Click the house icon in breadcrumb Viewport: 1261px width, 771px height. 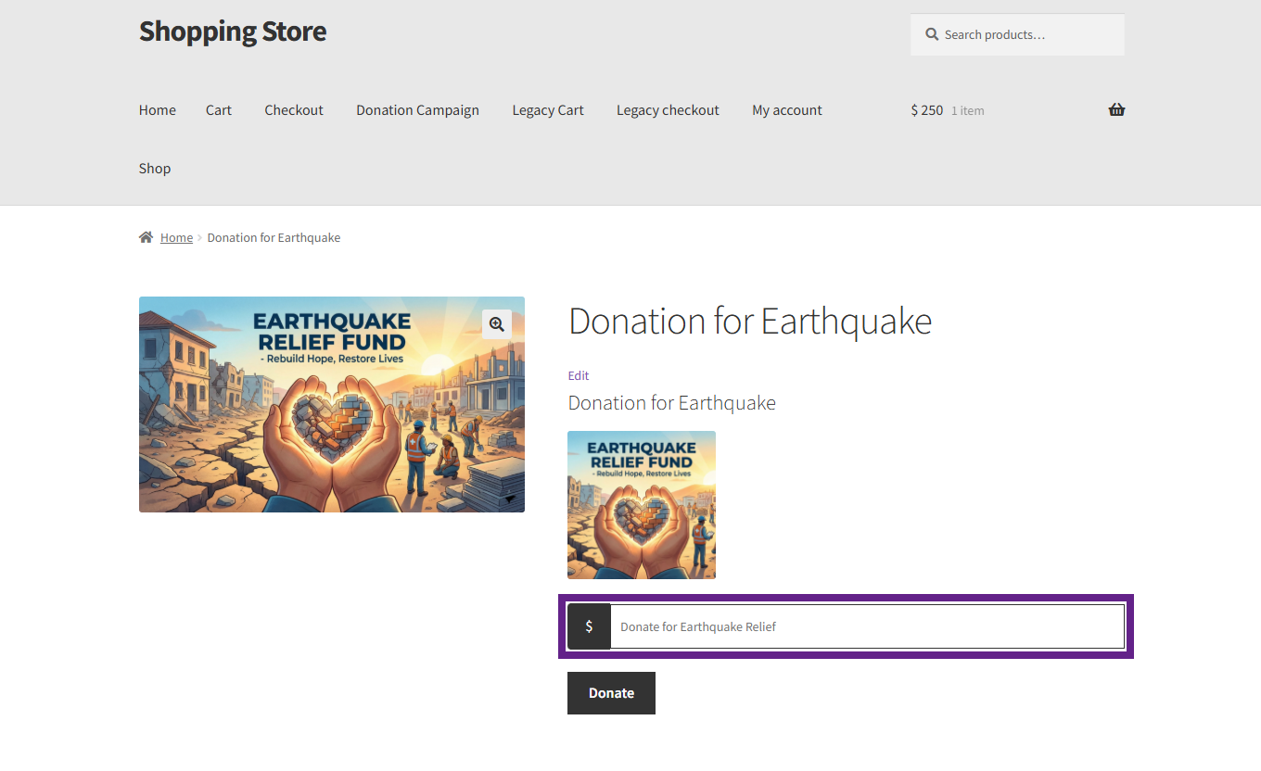[146, 238]
